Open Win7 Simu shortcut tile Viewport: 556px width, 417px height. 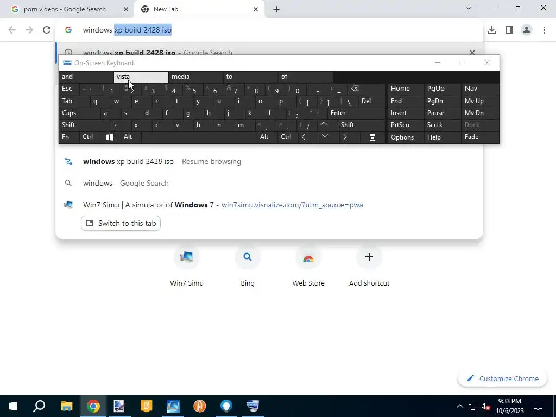[x=187, y=266]
